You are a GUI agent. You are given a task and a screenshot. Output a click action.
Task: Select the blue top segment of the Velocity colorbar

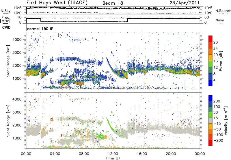pos(210,98)
